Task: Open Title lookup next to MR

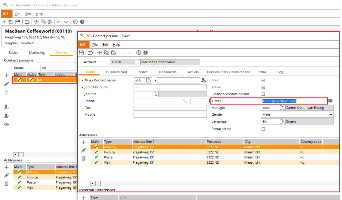Action: click(x=149, y=80)
